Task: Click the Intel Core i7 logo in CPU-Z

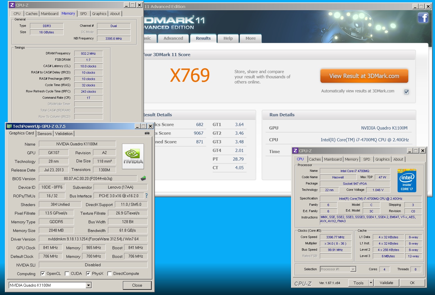Action: 407,180
